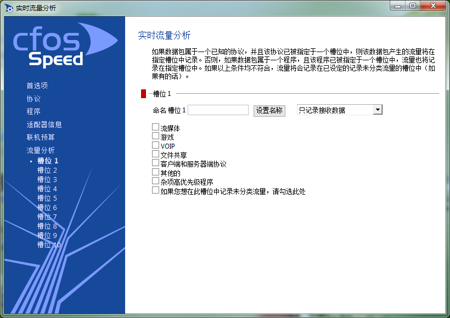Screen dimensions: 450x318
Task: Enable 客户端和服务器端协议 checkbox
Action: [156, 163]
